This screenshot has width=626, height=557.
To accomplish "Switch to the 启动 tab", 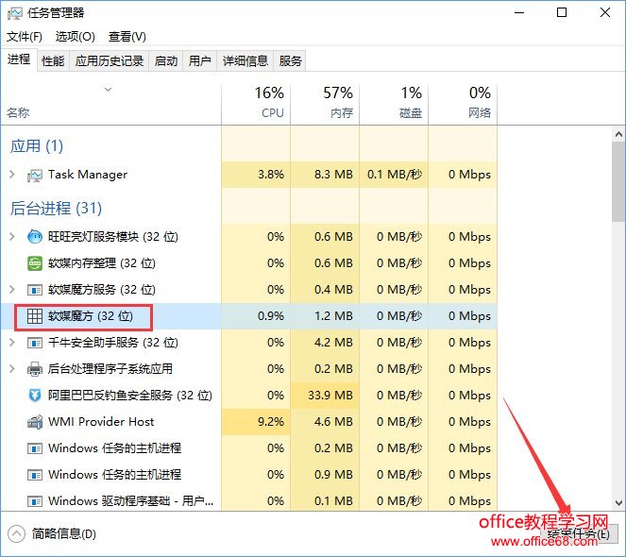I will coord(166,61).
